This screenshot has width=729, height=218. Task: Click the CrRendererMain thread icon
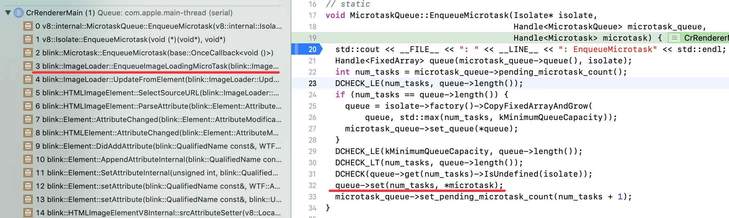(18, 13)
